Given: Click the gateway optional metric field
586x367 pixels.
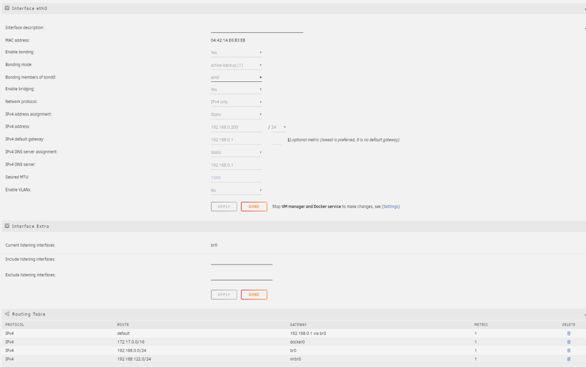Looking at the screenshot, I should coord(277,140).
